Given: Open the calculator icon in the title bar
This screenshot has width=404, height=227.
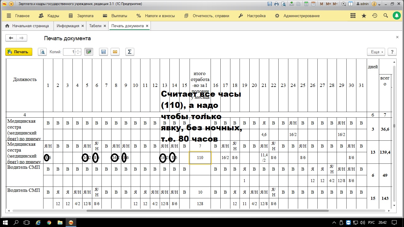Looking at the screenshot, I should click(x=306, y=4).
